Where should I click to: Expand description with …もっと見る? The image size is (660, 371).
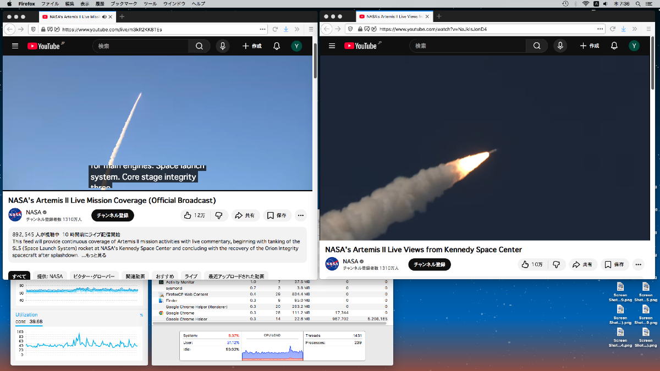(94, 255)
